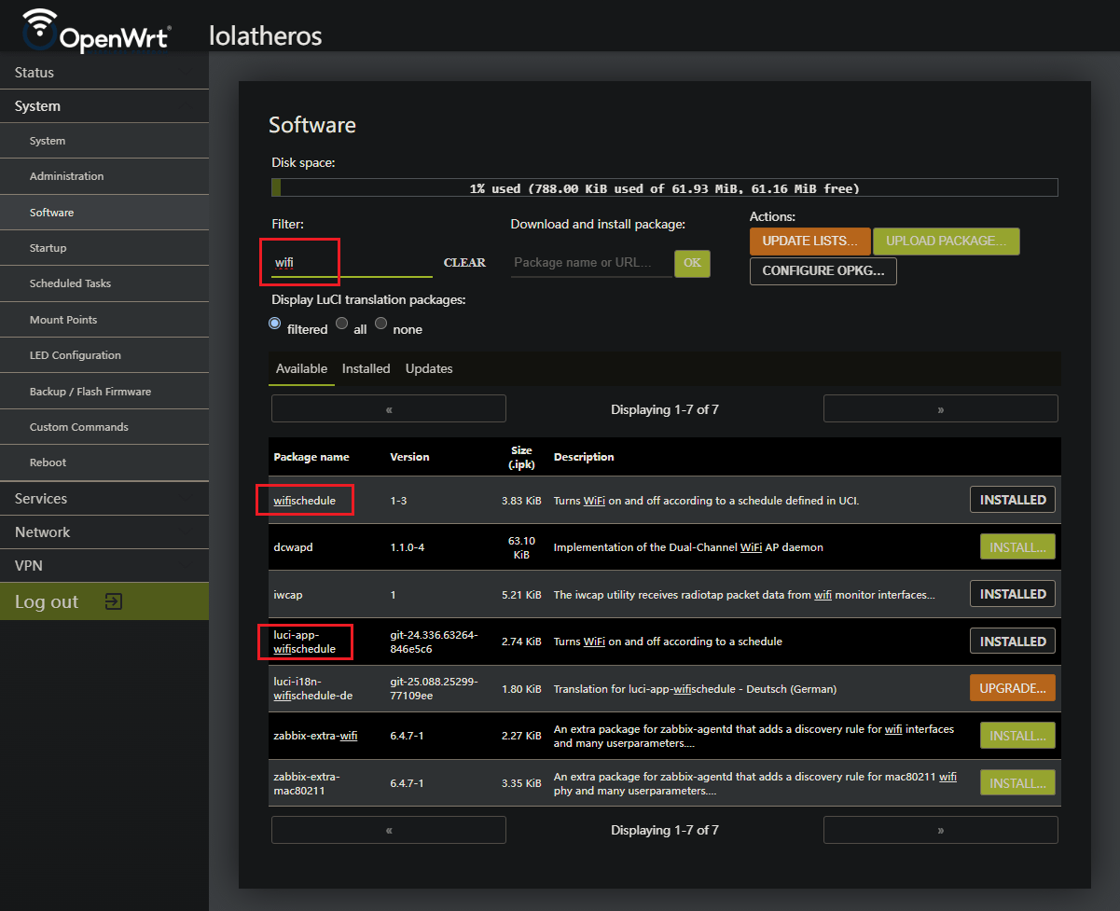
Task: Open the Startup page
Action: [104, 248]
